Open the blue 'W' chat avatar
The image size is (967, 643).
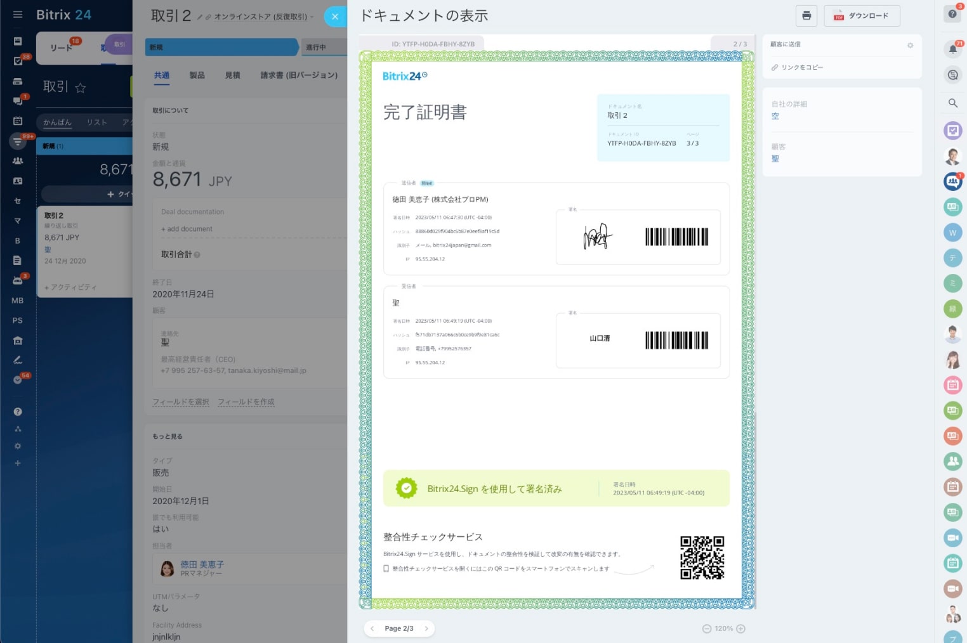(952, 233)
